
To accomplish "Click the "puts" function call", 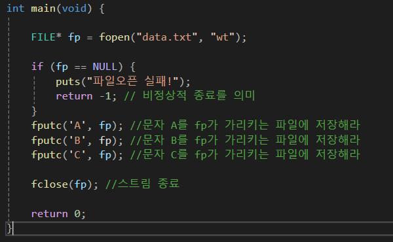I will [67, 82].
